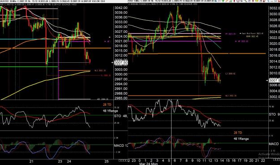Click the orange 28 TD label in the right MACD panel
Image resolution: width=280 pixels, height=165 pixels.
pyautogui.click(x=238, y=133)
